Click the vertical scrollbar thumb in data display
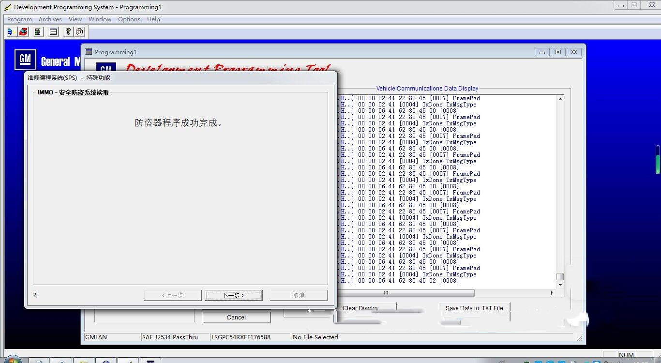 click(560, 276)
